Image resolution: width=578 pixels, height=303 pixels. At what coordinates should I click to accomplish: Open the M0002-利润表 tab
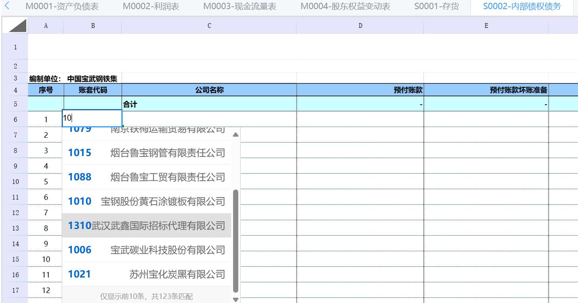[x=151, y=7]
